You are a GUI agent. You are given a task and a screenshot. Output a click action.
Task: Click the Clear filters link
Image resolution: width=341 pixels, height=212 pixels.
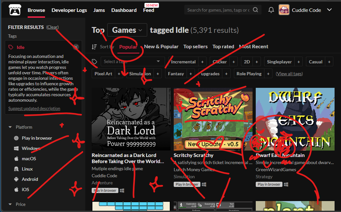52,27
